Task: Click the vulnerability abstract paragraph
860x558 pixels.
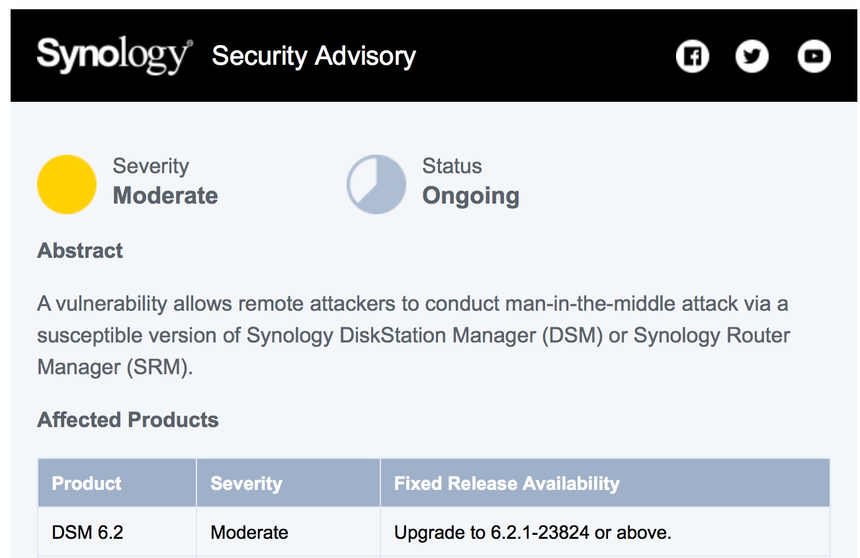Action: point(413,335)
